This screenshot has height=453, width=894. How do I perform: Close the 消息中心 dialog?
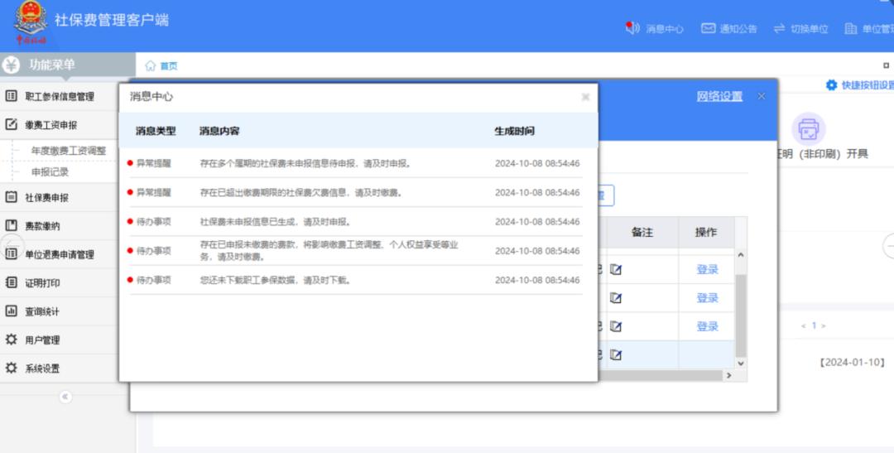585,97
